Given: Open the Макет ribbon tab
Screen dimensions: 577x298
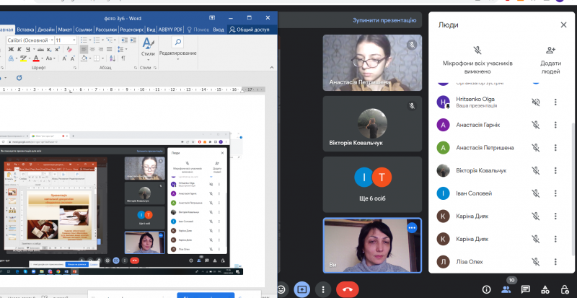Looking at the screenshot, I should pyautogui.click(x=65, y=30).
